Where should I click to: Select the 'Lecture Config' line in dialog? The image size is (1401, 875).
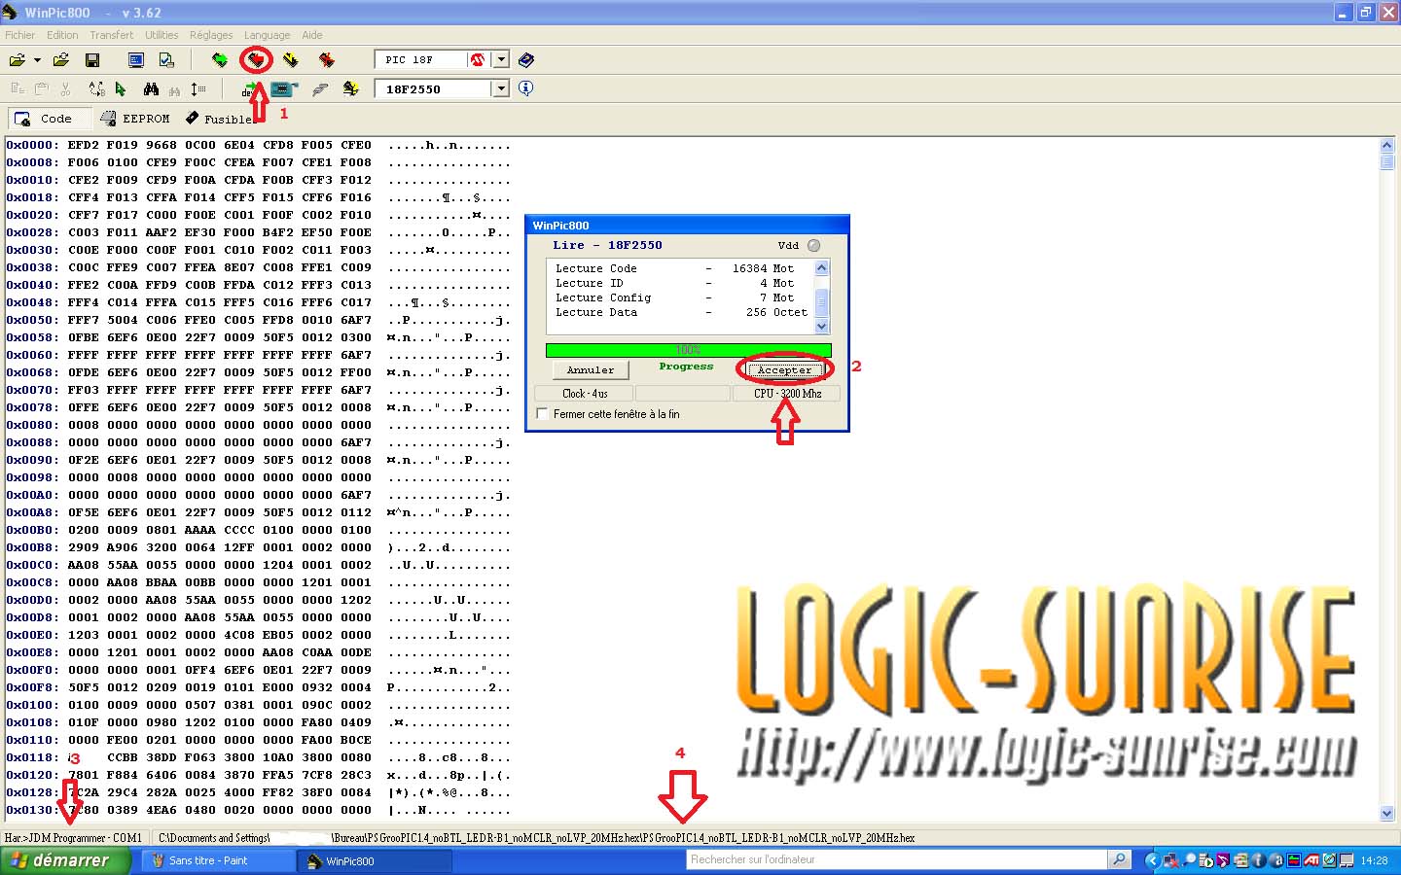point(681,297)
